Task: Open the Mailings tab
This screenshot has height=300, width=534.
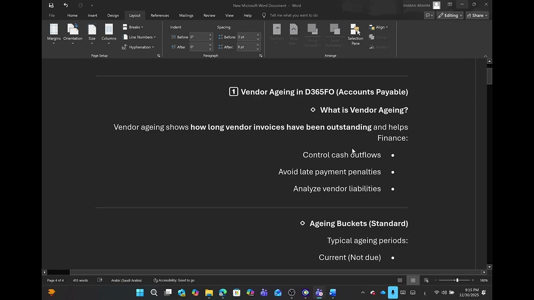Action: pos(186,15)
